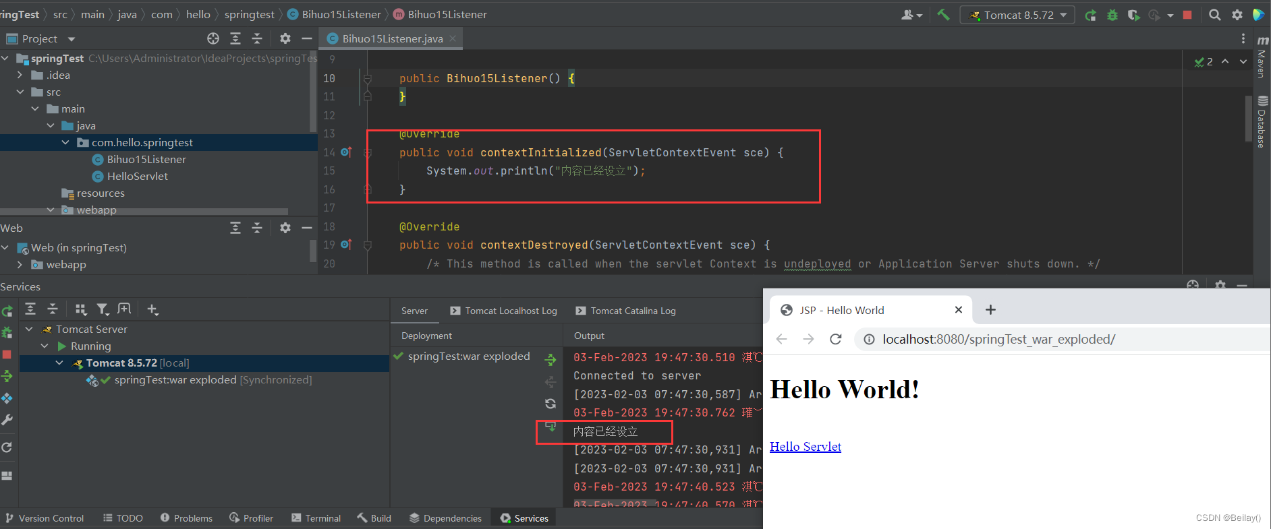Image resolution: width=1271 pixels, height=529 pixels.
Task: Switch to the Tomcat Localhost Log tab
Action: click(503, 311)
